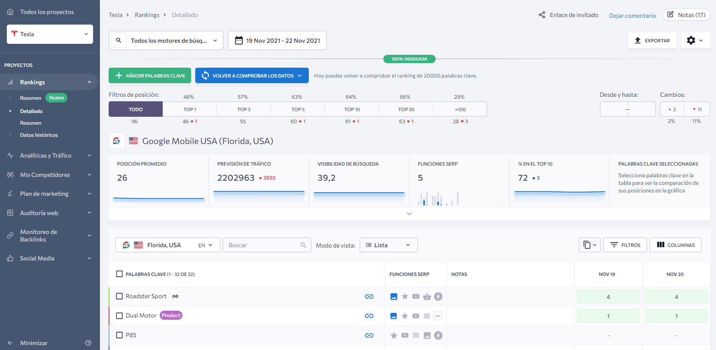Select the TOP 30 position filter
Image resolution: width=716 pixels, height=350 pixels.
pyautogui.click(x=406, y=109)
